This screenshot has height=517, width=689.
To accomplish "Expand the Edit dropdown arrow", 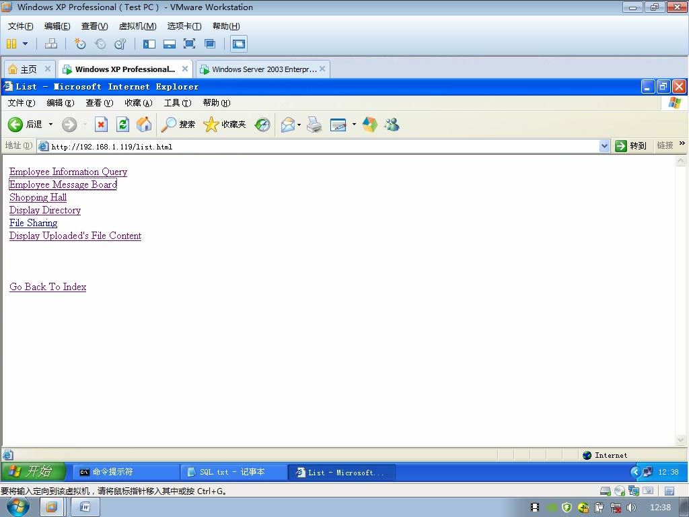I will pos(354,125).
